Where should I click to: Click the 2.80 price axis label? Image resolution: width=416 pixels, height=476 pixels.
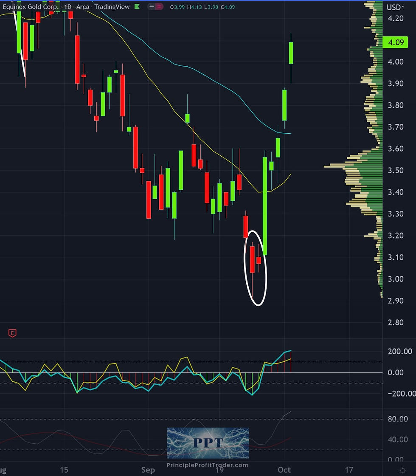[x=396, y=322]
